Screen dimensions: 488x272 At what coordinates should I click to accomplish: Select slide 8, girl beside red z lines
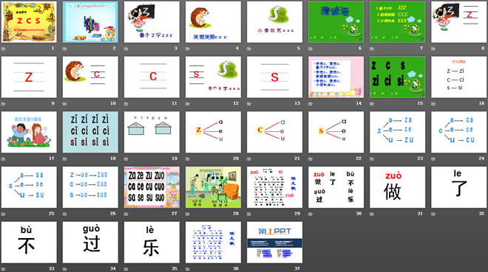click(458, 21)
